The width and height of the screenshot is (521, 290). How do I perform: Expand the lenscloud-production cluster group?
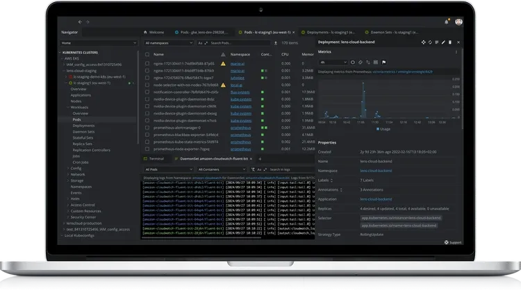coord(64,223)
